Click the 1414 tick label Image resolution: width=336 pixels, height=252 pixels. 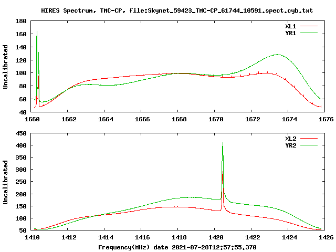pyautogui.click(x=106, y=237)
